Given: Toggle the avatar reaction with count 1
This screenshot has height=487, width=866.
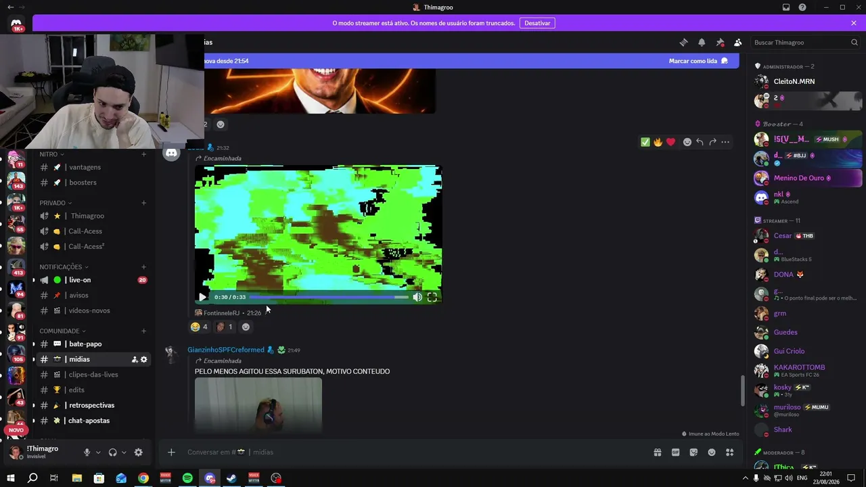Looking at the screenshot, I should point(224,327).
